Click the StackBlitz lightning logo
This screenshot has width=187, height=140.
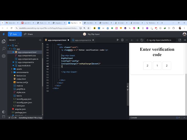click(4, 34)
